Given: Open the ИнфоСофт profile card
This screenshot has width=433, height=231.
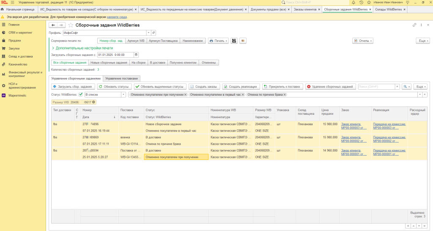Looking at the screenshot, I should click(154, 33).
